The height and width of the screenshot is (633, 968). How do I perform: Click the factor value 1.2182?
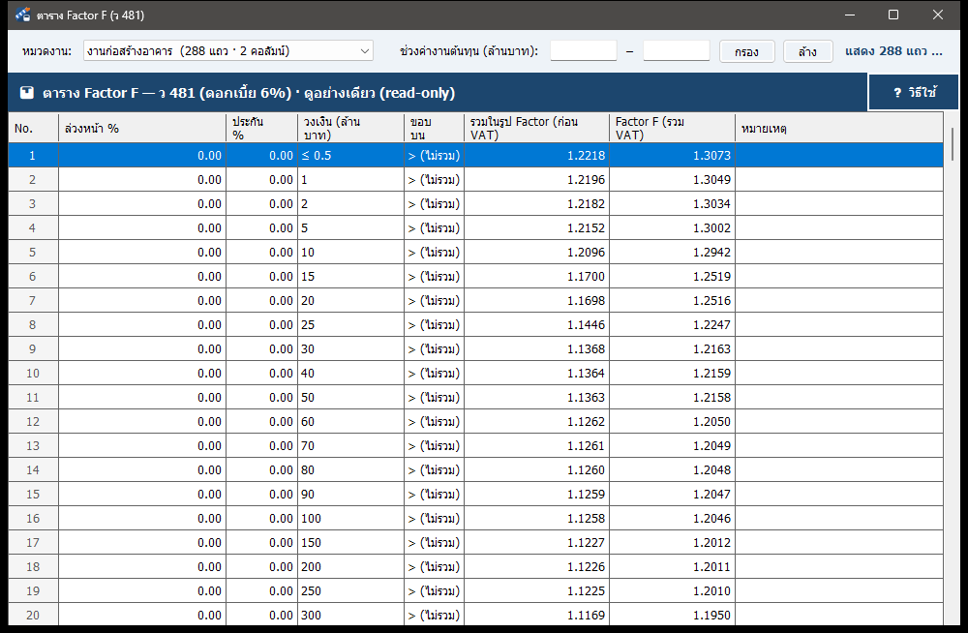coord(536,204)
